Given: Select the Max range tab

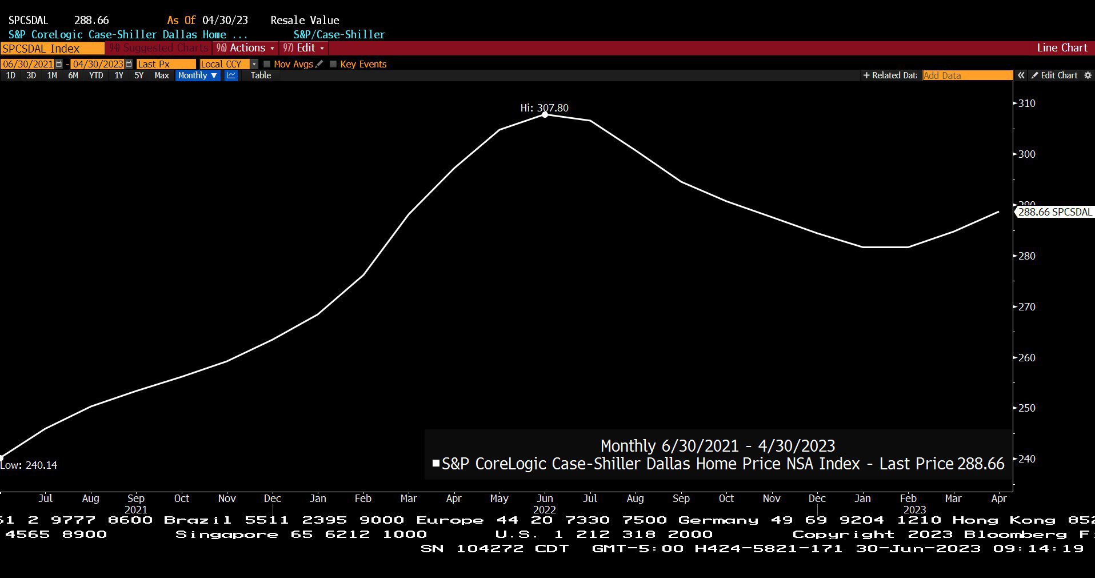Looking at the screenshot, I should (162, 75).
